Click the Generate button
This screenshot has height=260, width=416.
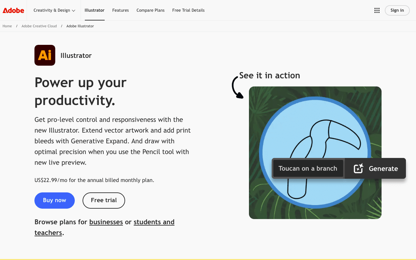click(375, 168)
